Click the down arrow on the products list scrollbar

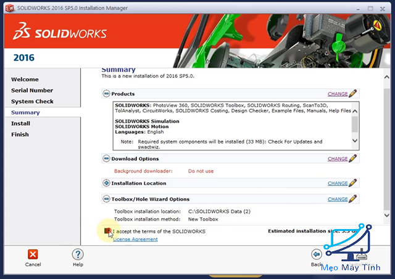click(355, 140)
